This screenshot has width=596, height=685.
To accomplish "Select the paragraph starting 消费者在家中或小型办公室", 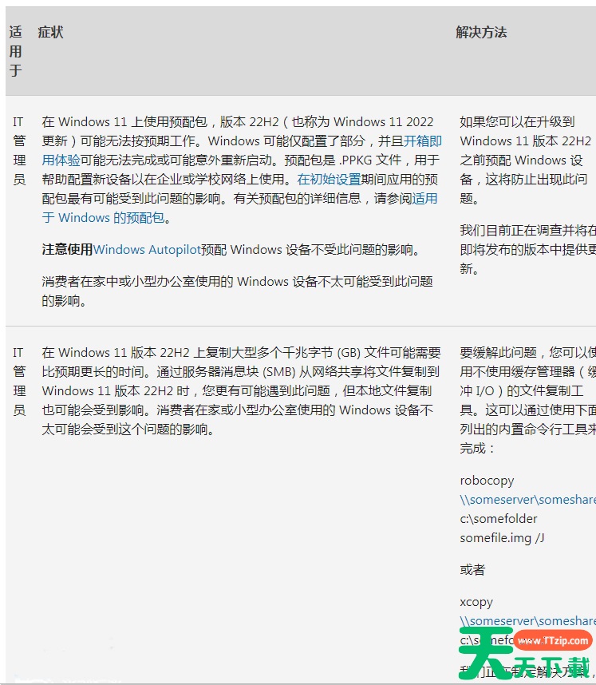I will pos(237,291).
